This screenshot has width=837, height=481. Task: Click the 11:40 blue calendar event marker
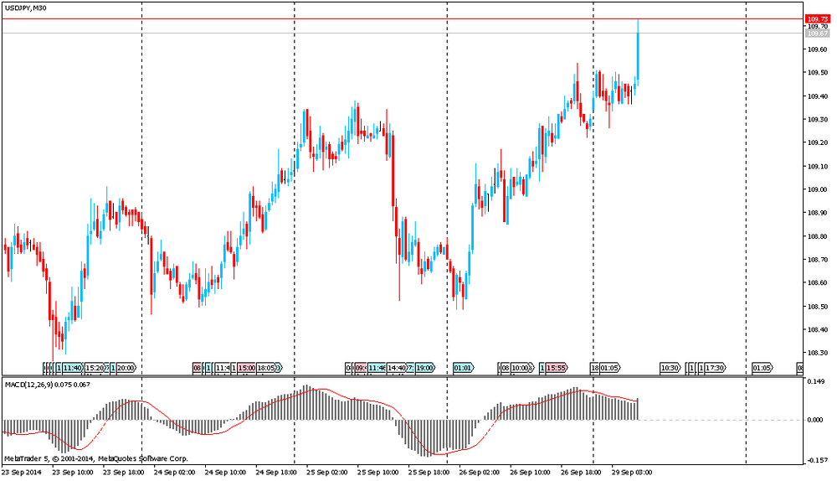coord(73,368)
